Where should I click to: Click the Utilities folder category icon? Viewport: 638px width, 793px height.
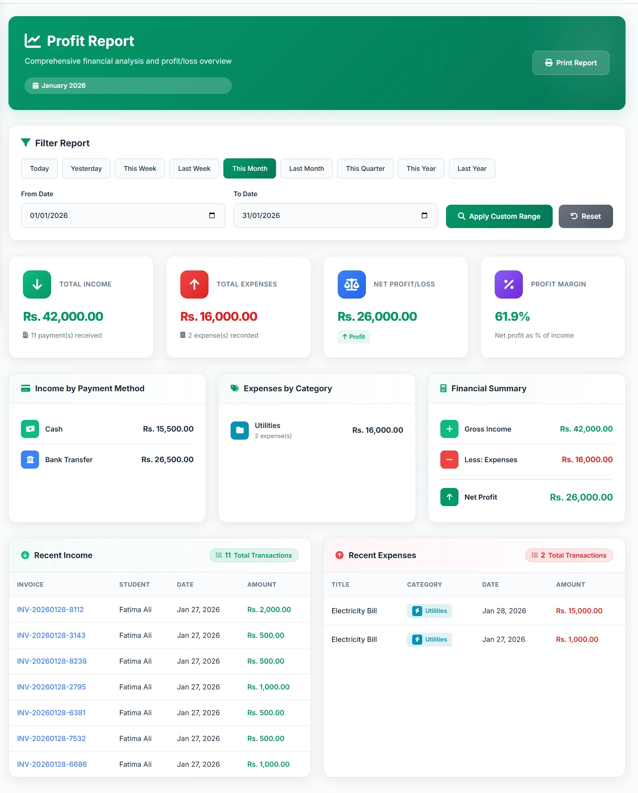point(240,430)
